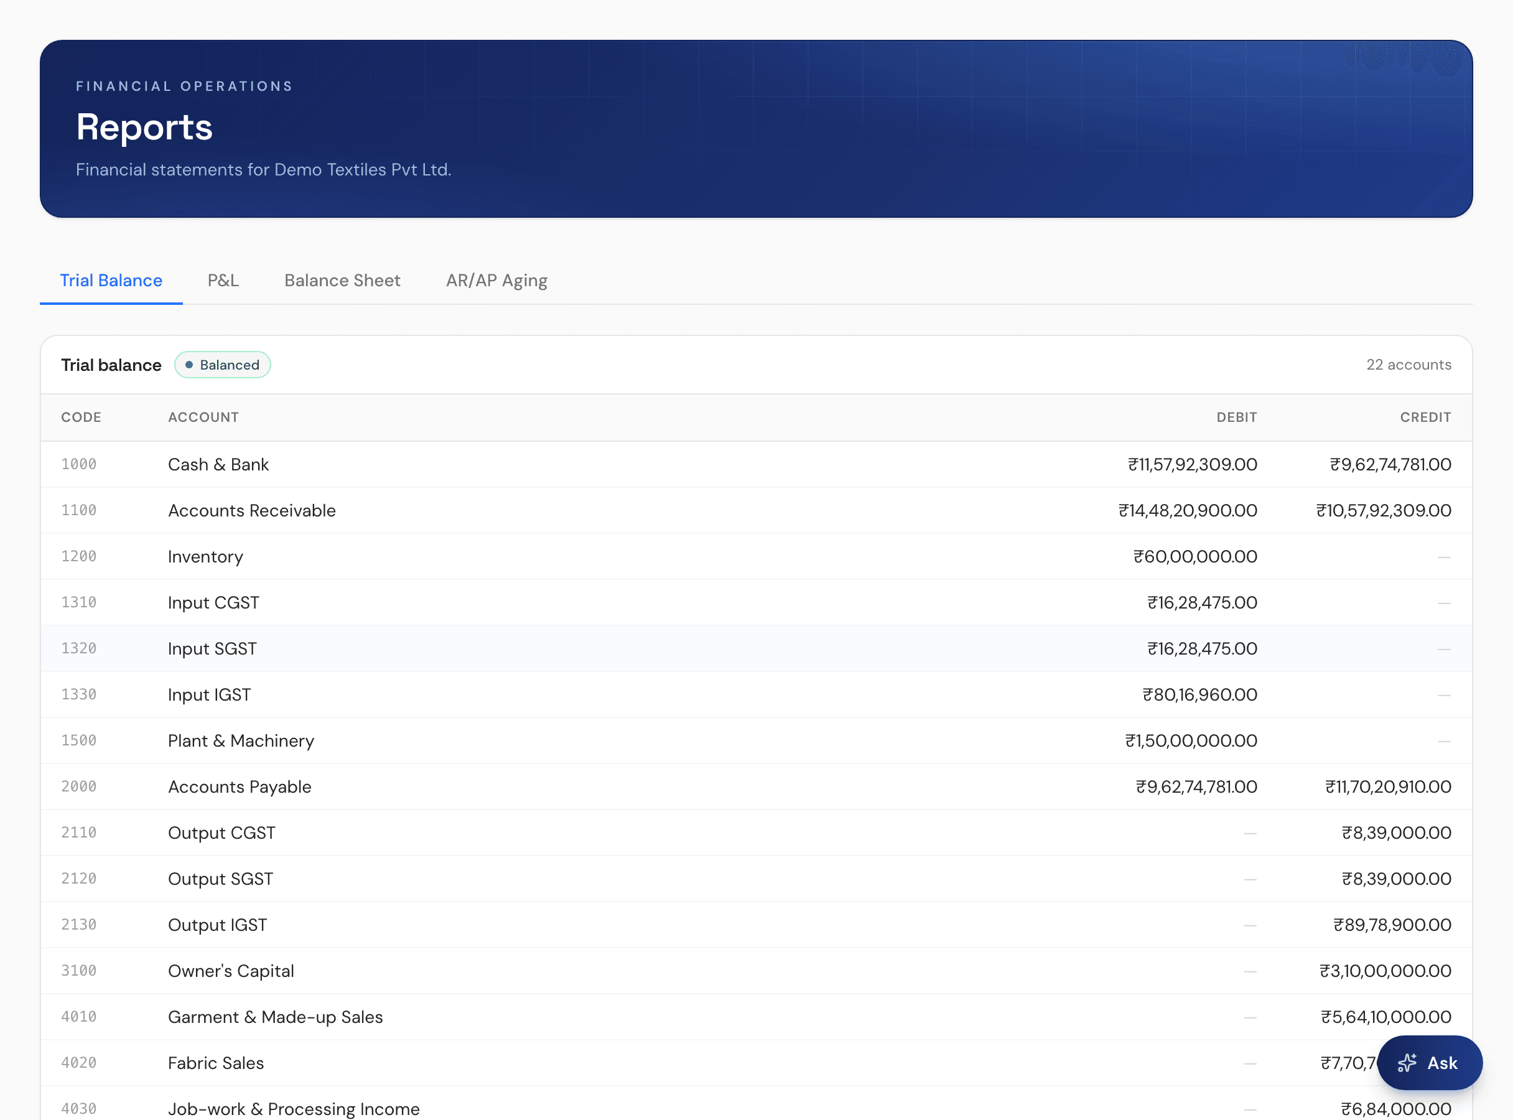
Task: Select the Cash & Bank account row
Action: [x=756, y=464]
